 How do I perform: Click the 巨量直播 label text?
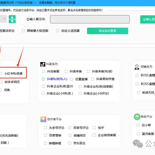(x=81, y=79)
